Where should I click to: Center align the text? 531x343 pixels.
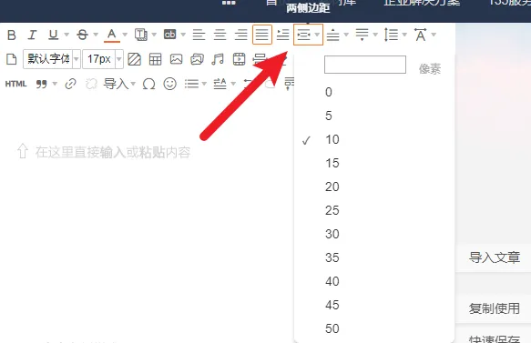[220, 35]
